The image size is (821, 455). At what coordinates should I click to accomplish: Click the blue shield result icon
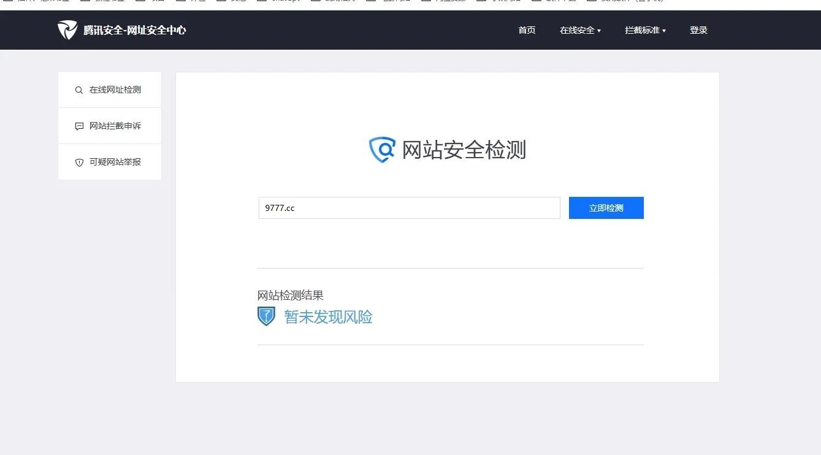point(266,316)
